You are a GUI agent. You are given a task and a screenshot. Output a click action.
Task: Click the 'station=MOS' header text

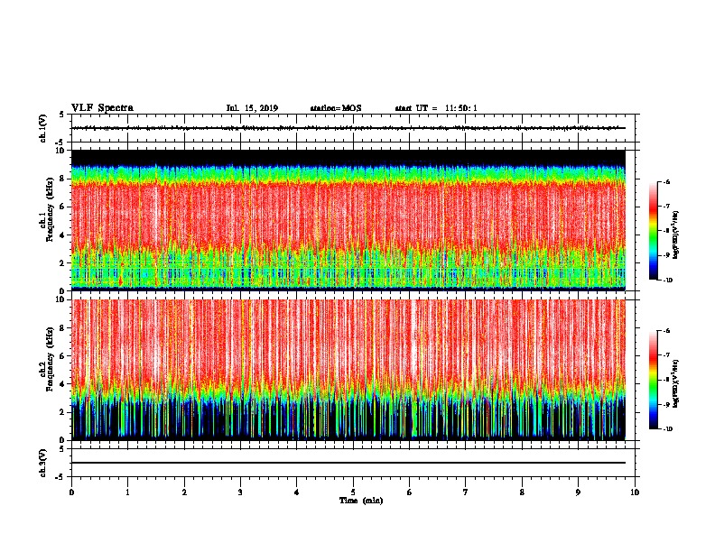[x=336, y=108]
